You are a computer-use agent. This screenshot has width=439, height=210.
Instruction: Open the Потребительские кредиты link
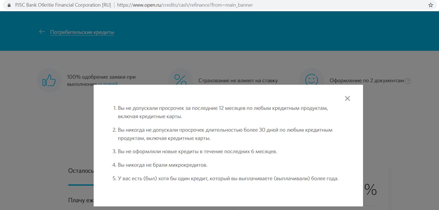click(82, 32)
